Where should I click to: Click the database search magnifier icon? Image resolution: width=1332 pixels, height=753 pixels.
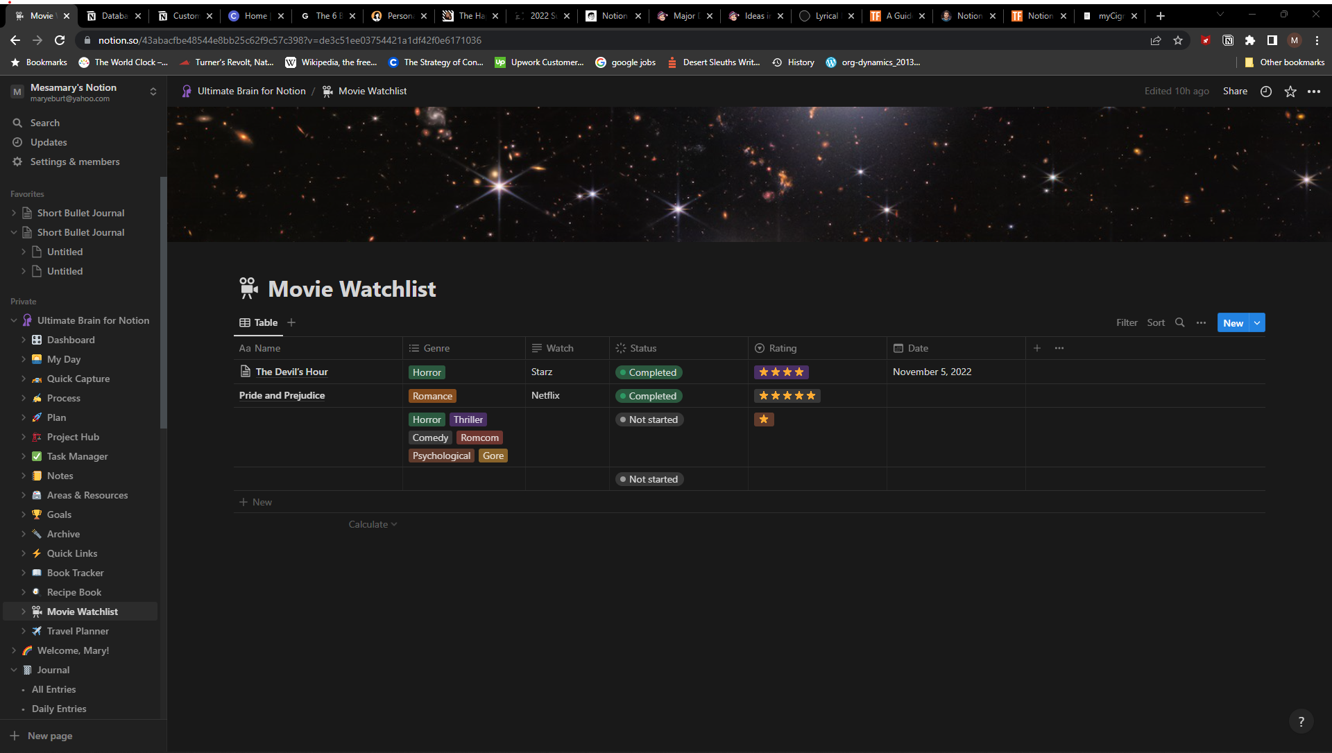click(x=1179, y=322)
